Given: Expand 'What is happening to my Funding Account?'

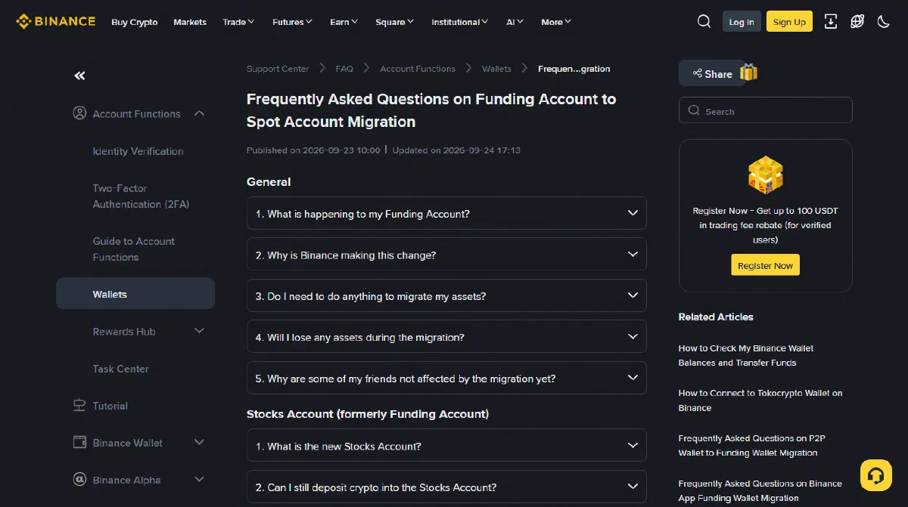Looking at the screenshot, I should tap(446, 213).
